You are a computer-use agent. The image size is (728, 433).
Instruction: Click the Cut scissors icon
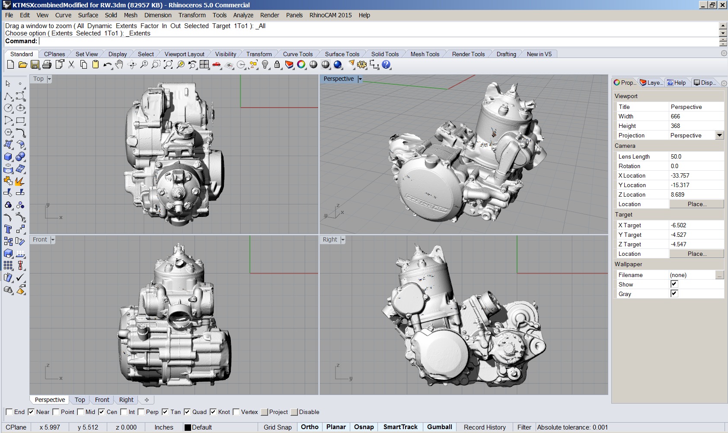pos(71,65)
